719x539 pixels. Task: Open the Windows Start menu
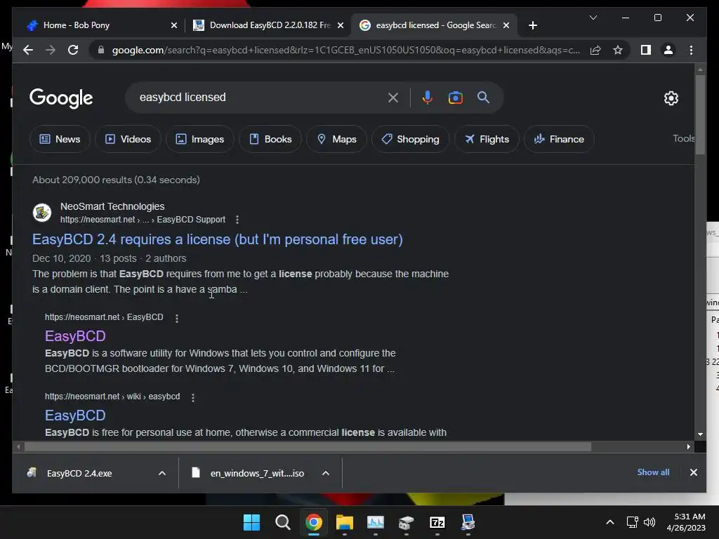click(x=251, y=522)
